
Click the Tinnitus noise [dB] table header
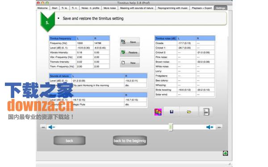click(166, 38)
